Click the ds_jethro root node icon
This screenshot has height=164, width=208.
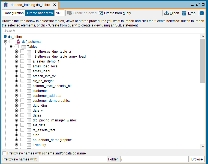pyautogui.click(x=5, y=36)
